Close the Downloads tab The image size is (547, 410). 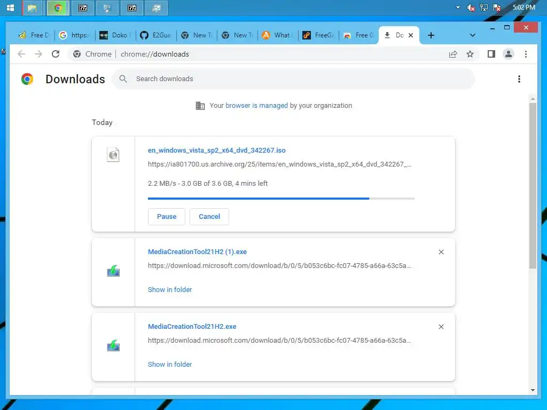pyautogui.click(x=411, y=35)
